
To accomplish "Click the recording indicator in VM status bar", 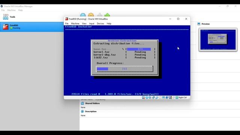I will tap(167, 97).
